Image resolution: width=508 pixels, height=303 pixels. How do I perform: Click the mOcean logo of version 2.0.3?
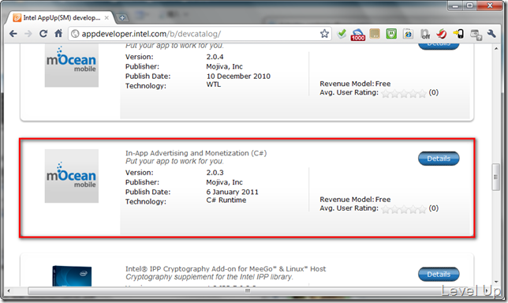[72, 176]
